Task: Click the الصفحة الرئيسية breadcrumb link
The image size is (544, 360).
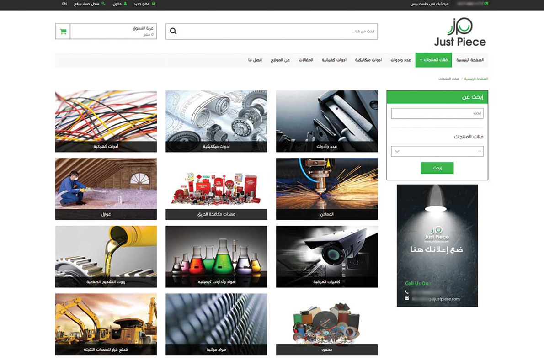Action: click(x=476, y=79)
